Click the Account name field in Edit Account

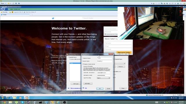pyautogui.click(x=105, y=61)
